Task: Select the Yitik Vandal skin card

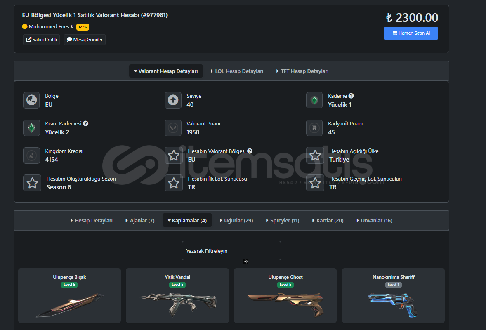Action: (177, 296)
